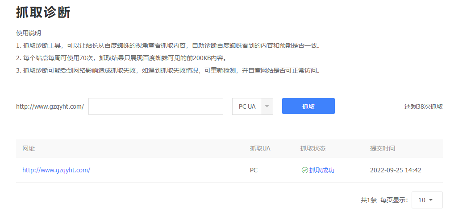Click the 抓取状态 column header

[x=312, y=148]
